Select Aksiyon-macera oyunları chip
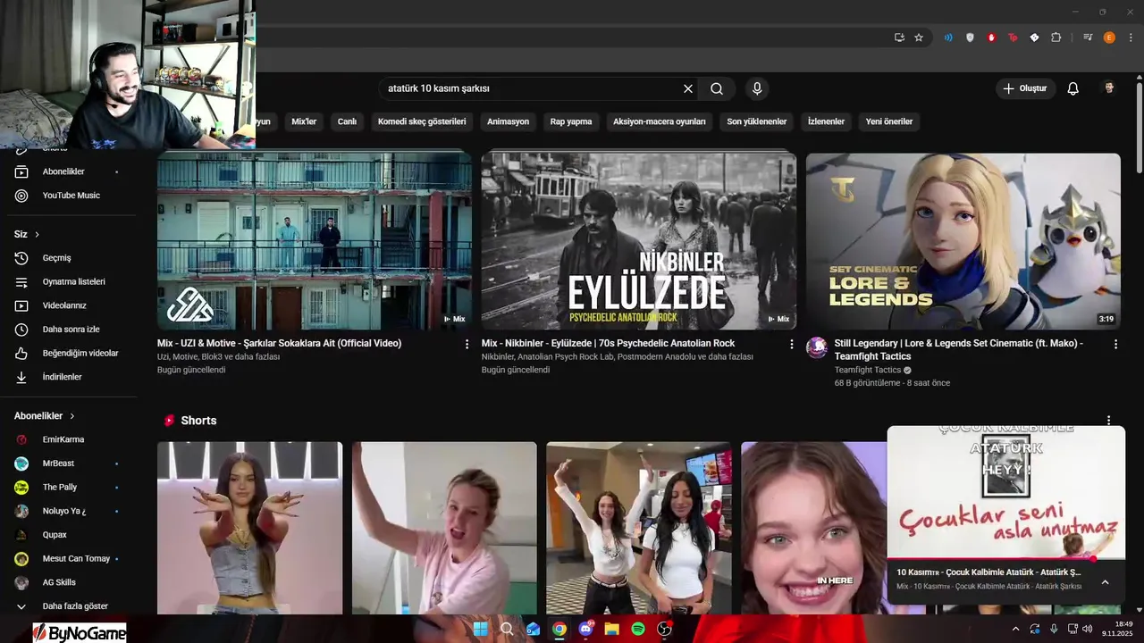1144x643 pixels. (660, 121)
